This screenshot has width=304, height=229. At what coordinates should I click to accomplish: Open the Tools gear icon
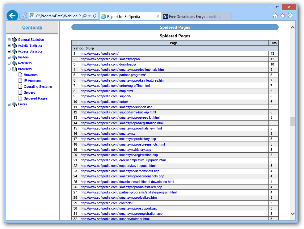click(x=290, y=15)
